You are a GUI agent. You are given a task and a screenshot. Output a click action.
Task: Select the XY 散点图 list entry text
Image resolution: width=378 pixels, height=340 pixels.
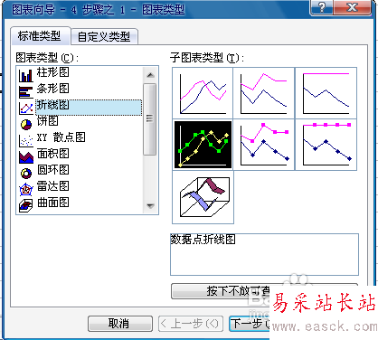coord(61,137)
